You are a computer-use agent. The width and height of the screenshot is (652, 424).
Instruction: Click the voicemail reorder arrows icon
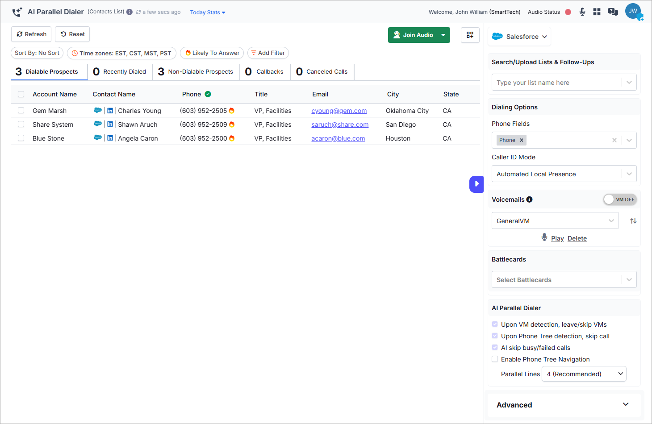(x=633, y=221)
